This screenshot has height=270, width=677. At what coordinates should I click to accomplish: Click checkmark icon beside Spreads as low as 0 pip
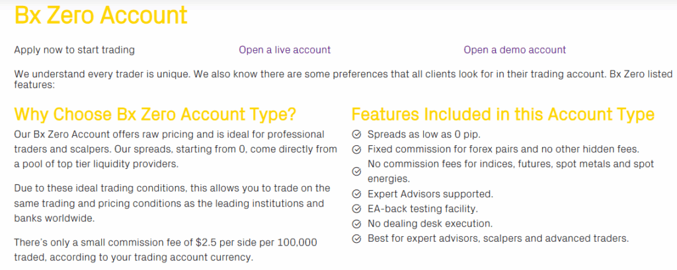coord(356,135)
